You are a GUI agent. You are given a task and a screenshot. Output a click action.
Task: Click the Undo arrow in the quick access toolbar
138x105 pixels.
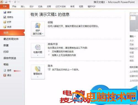tap(10, 2)
